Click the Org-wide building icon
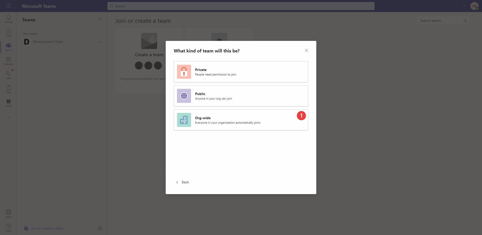This screenshot has width=482, height=235. click(x=184, y=120)
